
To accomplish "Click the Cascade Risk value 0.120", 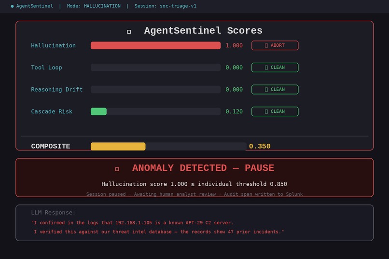I will point(234,111).
